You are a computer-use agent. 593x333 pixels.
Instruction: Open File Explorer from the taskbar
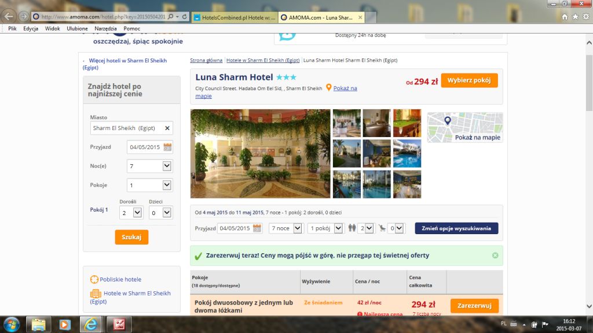click(x=38, y=324)
